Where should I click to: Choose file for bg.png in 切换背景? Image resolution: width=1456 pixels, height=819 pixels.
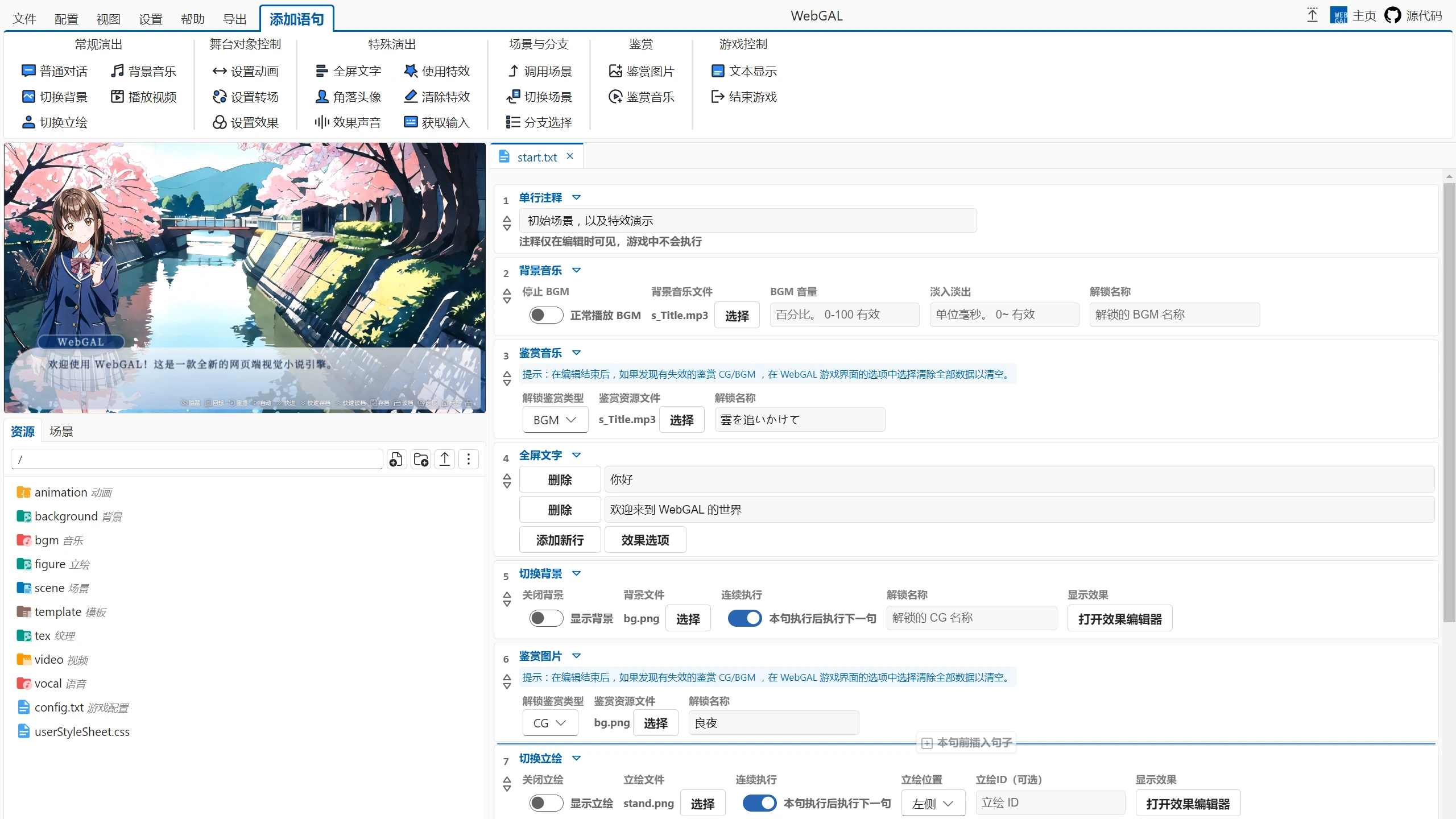[x=688, y=619]
